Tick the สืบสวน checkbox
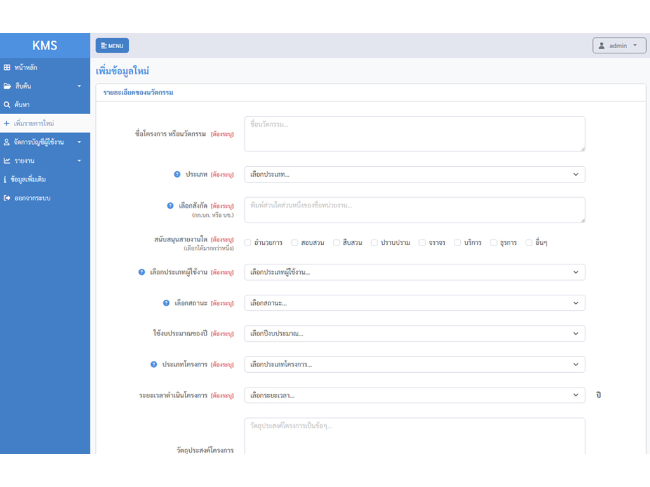 click(x=336, y=242)
